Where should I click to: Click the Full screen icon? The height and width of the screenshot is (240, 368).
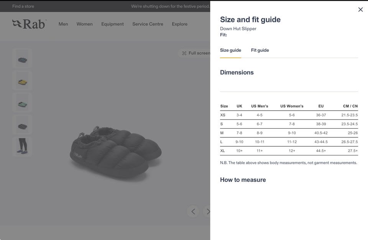[184, 53]
